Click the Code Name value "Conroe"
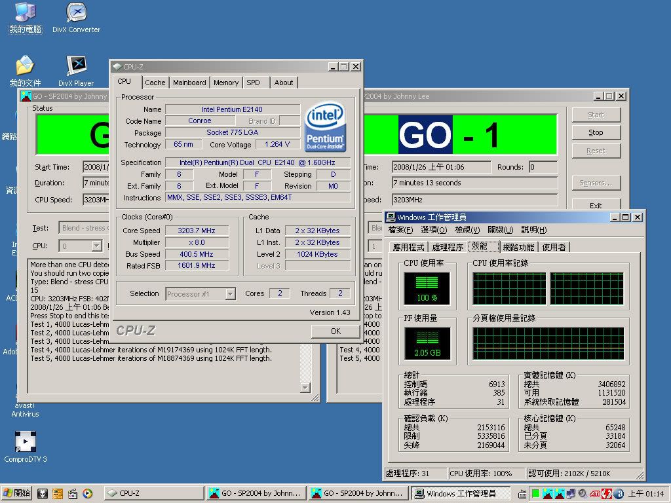 [200, 121]
